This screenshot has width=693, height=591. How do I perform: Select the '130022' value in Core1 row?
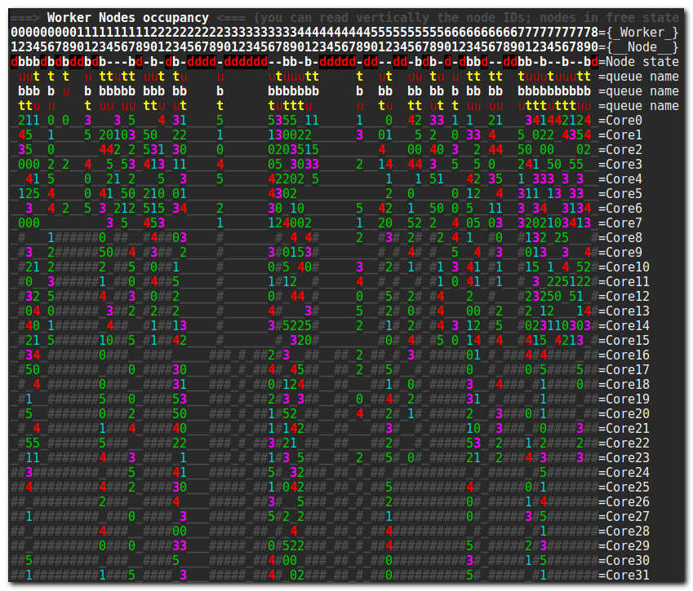pyautogui.click(x=290, y=135)
